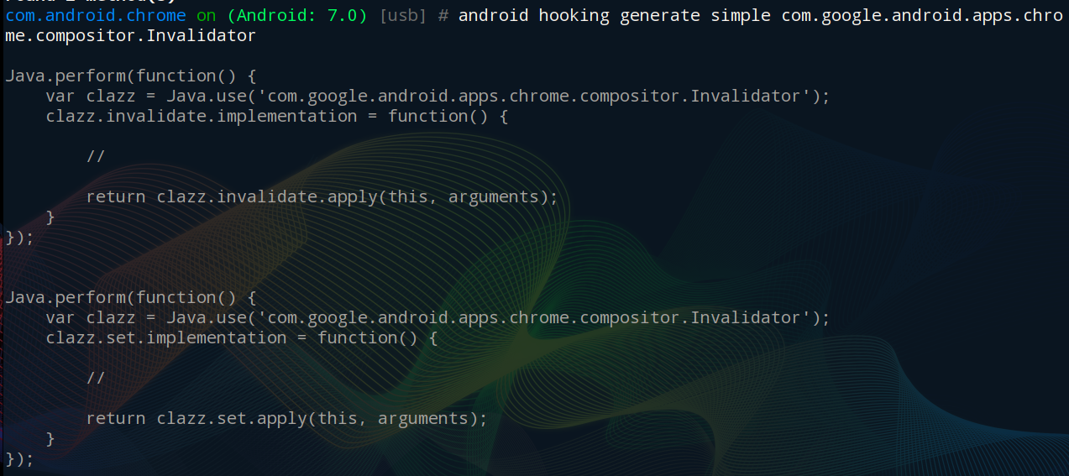Click the "android hooking generate simple" command
Screen dimensions: 1069x476
coord(615,16)
